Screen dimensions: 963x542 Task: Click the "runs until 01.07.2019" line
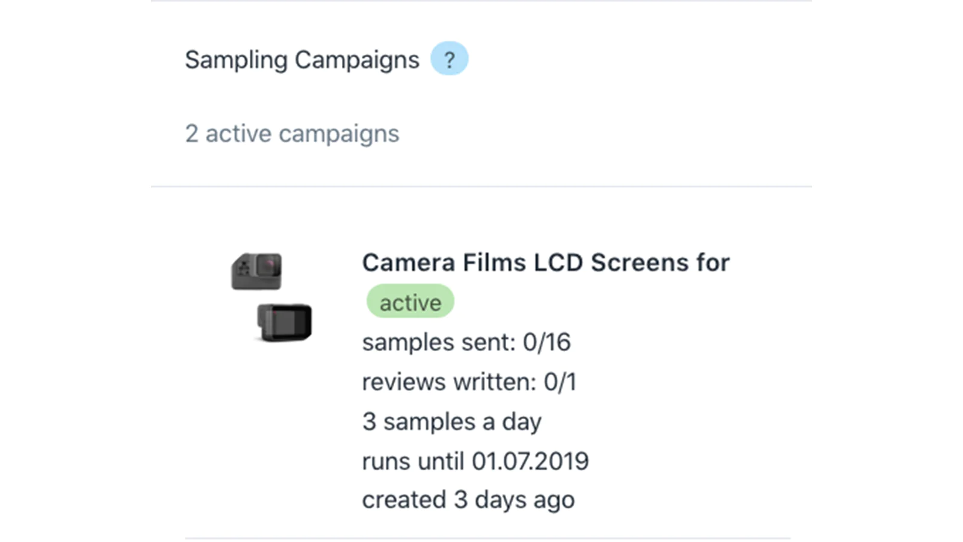(x=475, y=461)
